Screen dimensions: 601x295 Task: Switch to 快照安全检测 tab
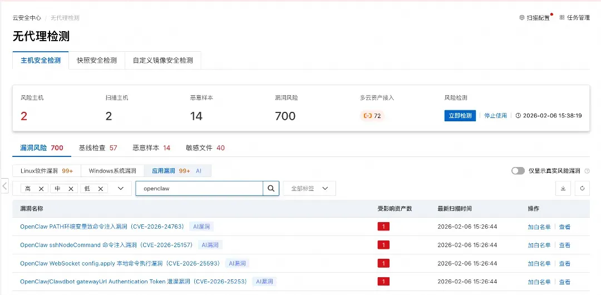(97, 60)
